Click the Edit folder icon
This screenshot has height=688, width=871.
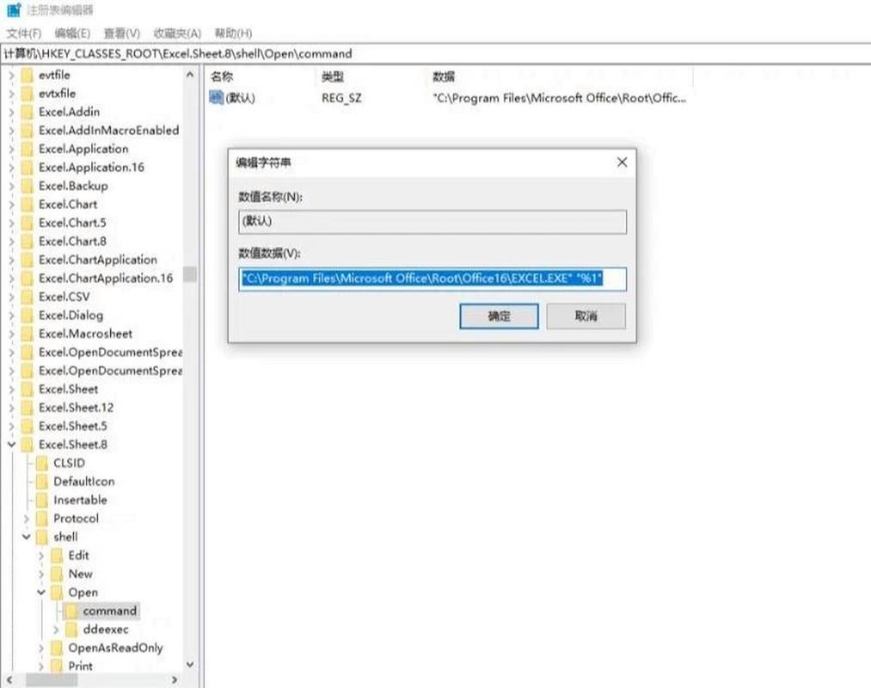[x=57, y=556]
